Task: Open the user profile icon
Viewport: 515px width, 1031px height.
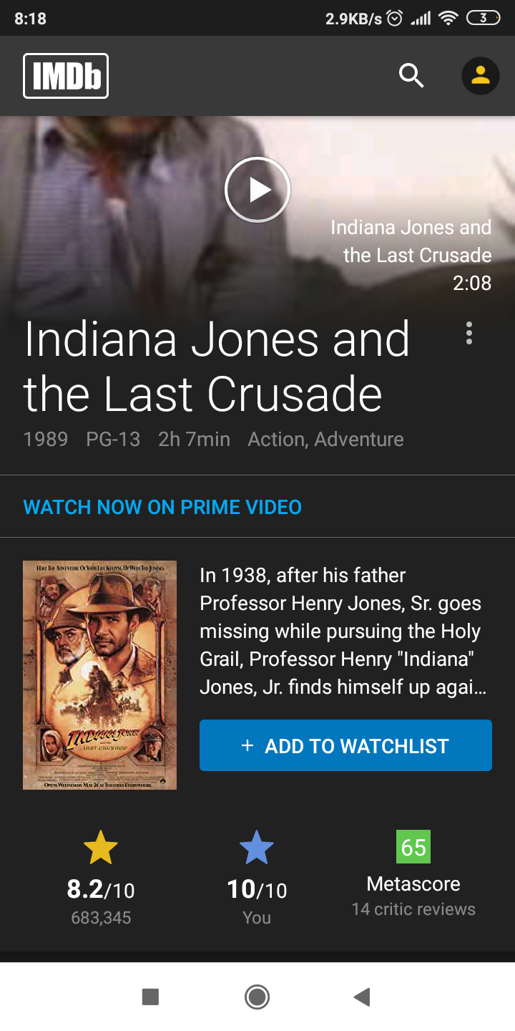Action: [x=480, y=75]
